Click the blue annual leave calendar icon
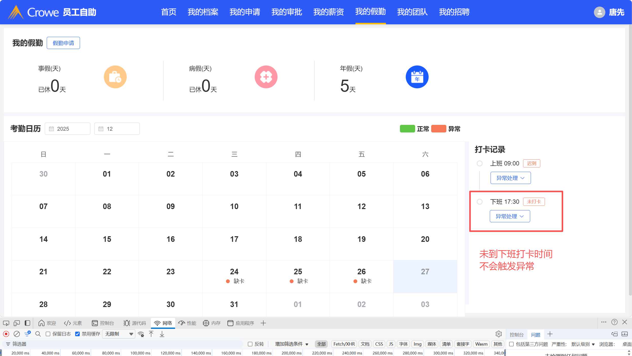632x356 pixels. 417,77
